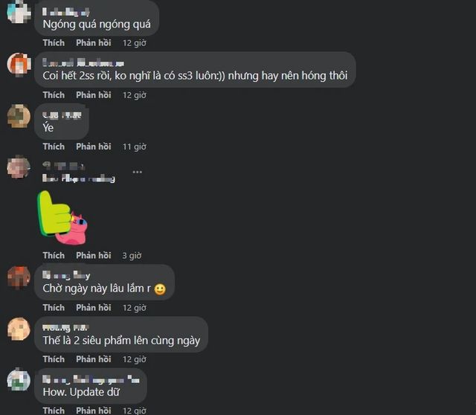Viewport: 476px width, 415px height.
Task: Like the "Chờ ngày này lâu lắm r" comment
Action: tap(54, 307)
